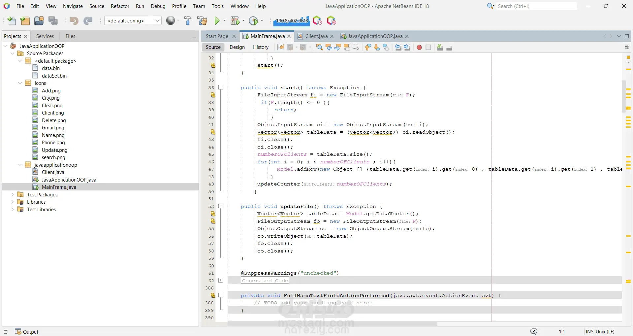Viewport: 633px width, 336px height.
Task: Click the Clean and Build Project icon
Action: coord(202,21)
